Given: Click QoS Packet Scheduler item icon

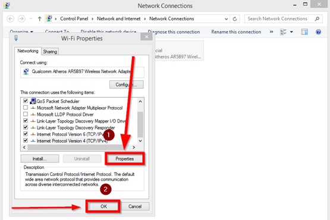Looking at the screenshot, I should coord(33,101).
